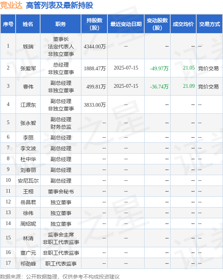Click 监事会主席 非职工代表监事 position cell

click(61, 238)
